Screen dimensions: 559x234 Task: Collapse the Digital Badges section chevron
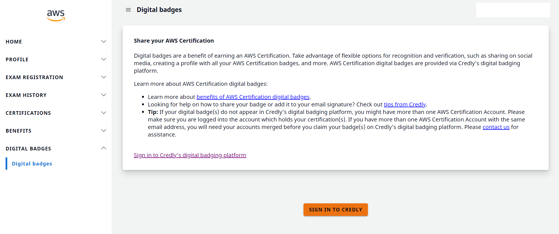click(103, 148)
